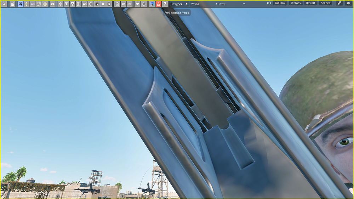Toggle the eye visibility icon

pos(124,4)
